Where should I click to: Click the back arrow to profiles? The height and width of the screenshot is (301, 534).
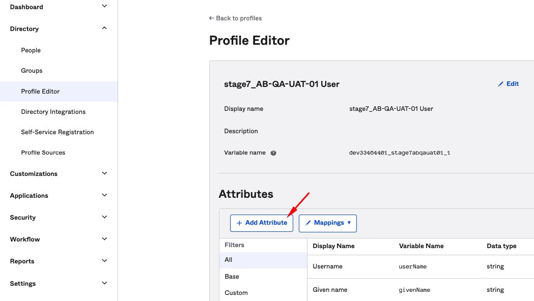click(x=212, y=18)
